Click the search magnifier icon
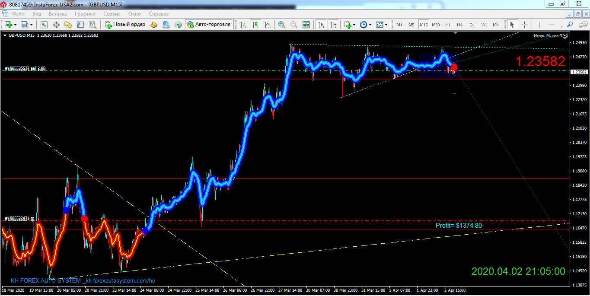The width and height of the screenshot is (590, 296). [570, 25]
